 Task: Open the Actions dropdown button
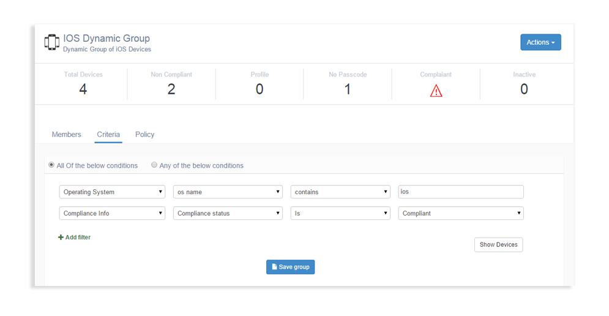pyautogui.click(x=540, y=42)
